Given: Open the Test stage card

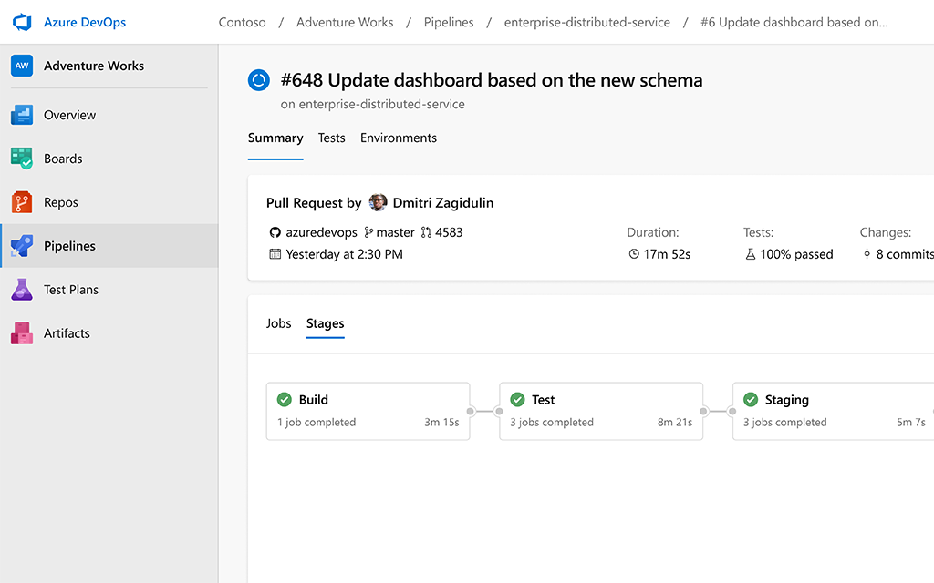Looking at the screenshot, I should pos(601,411).
